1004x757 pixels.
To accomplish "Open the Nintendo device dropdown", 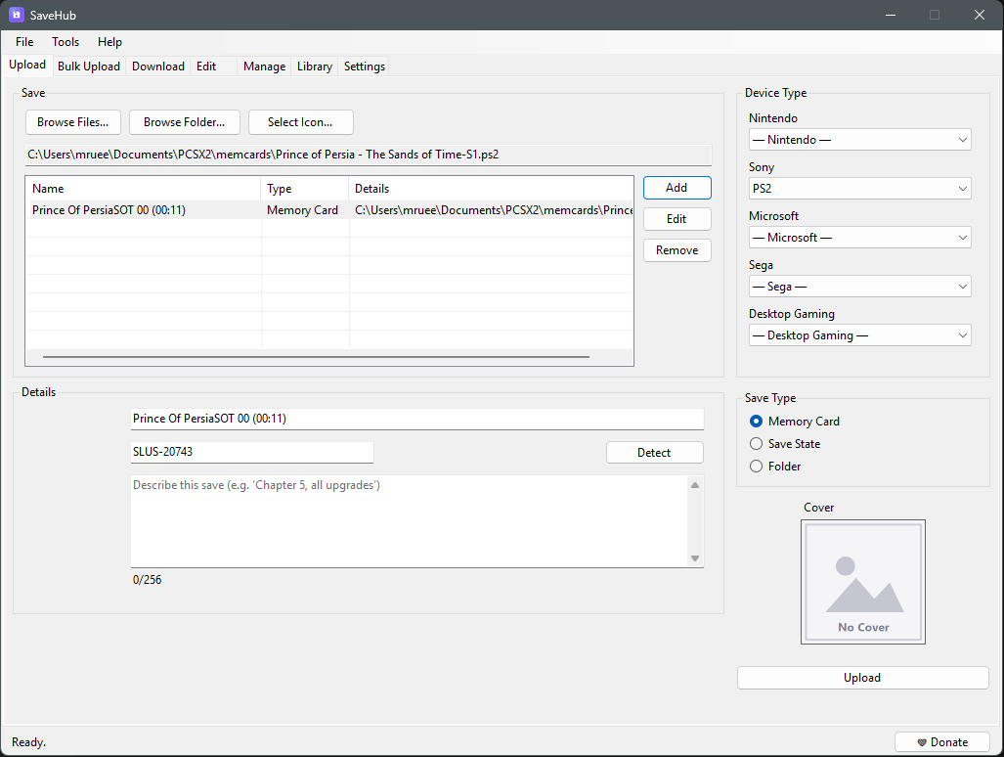I will [859, 140].
